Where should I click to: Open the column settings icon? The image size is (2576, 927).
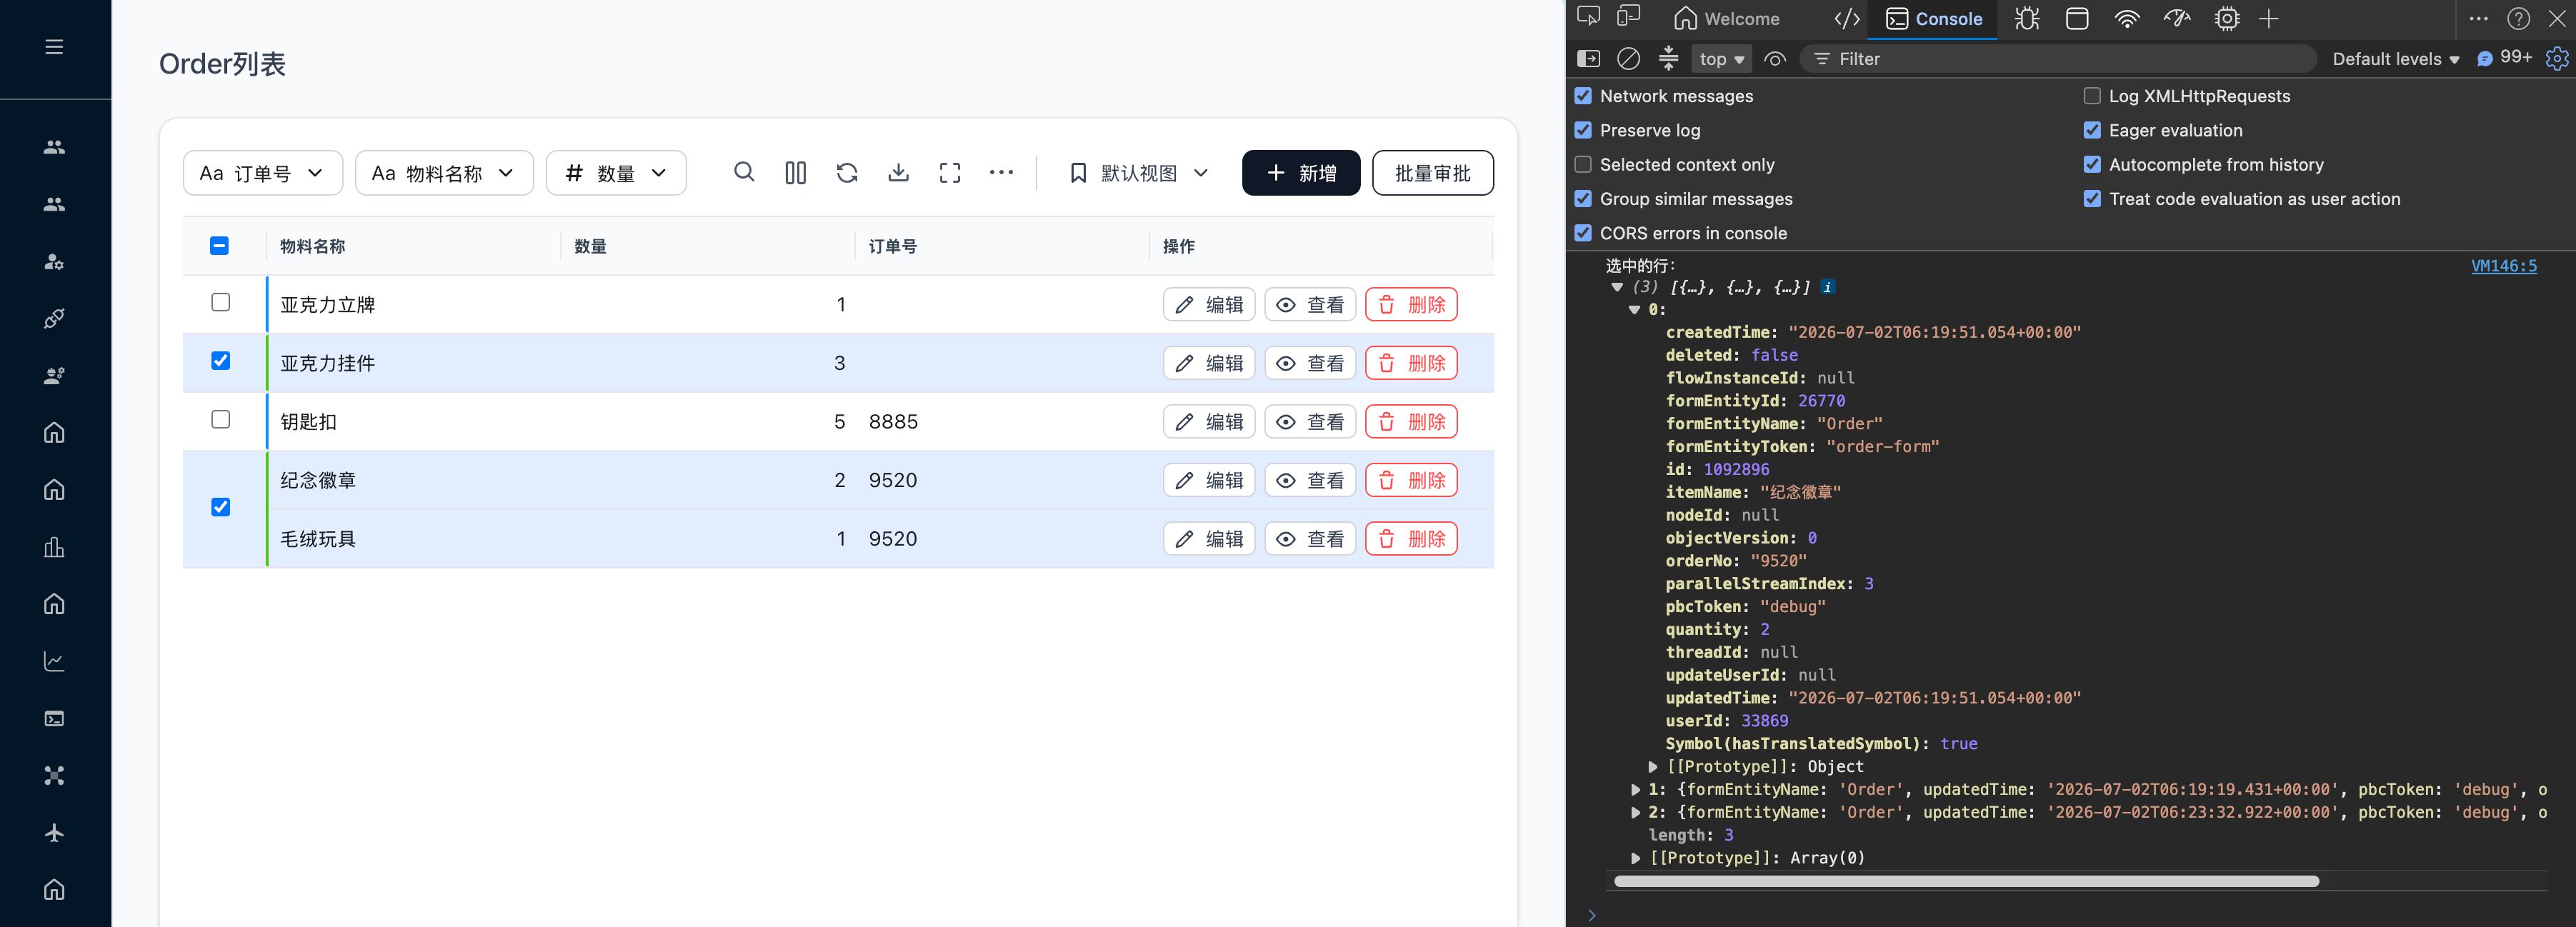coord(795,173)
